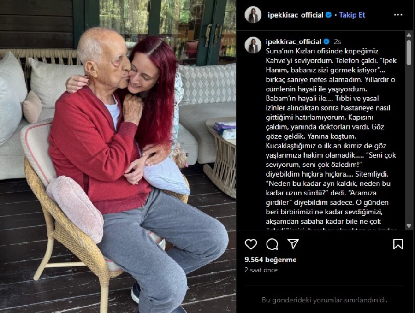Click the 2 saat önce timestamp

click(x=261, y=270)
